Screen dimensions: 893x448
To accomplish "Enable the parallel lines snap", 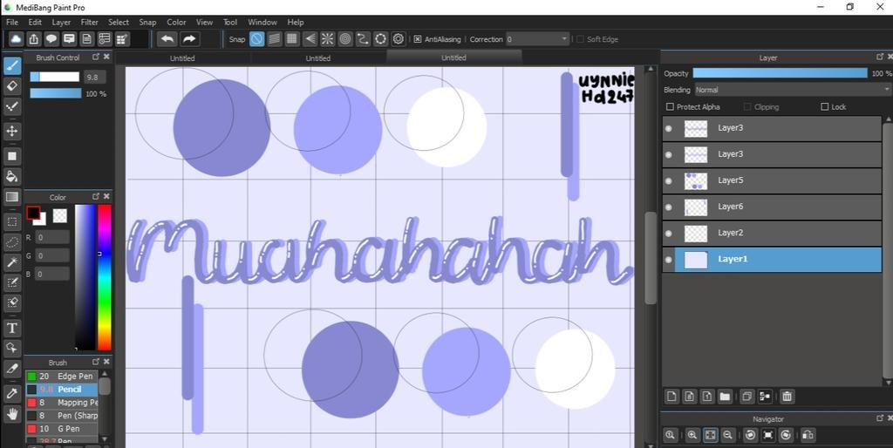I will 275,38.
